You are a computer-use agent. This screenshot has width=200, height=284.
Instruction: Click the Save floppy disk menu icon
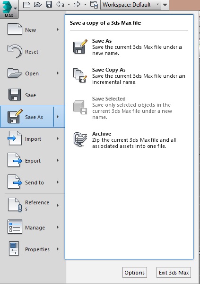(x=15, y=95)
